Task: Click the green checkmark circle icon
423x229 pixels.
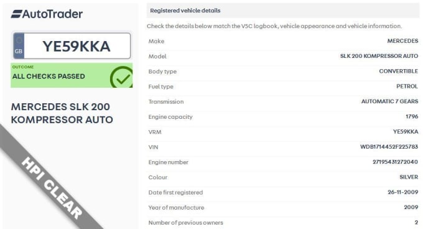Action: pyautogui.click(x=122, y=77)
